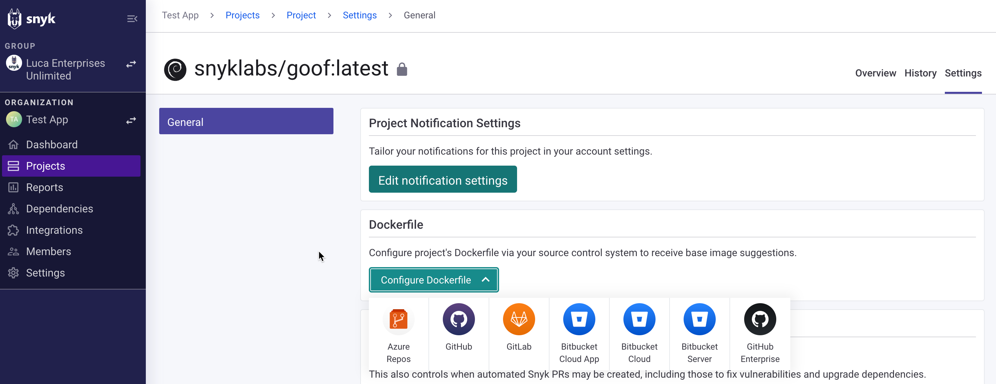Switch to the Overview tab
The width and height of the screenshot is (996, 384).
coord(875,73)
